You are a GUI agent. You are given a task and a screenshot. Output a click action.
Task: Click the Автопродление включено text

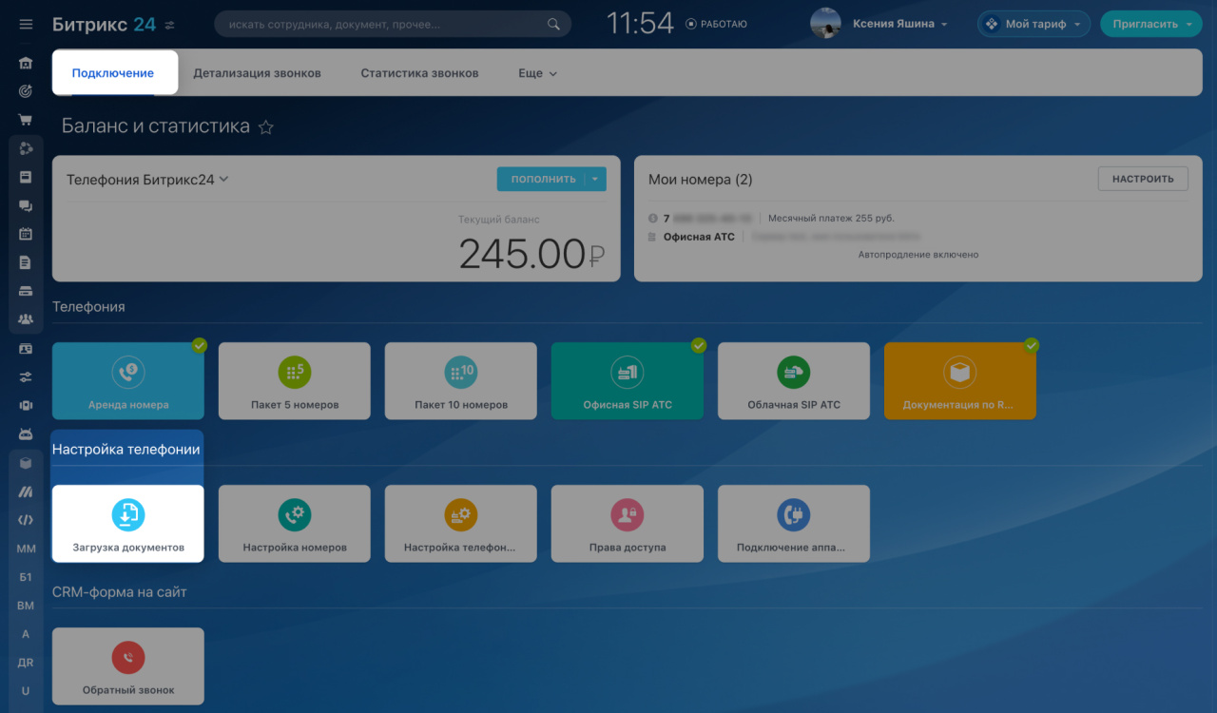coord(918,255)
